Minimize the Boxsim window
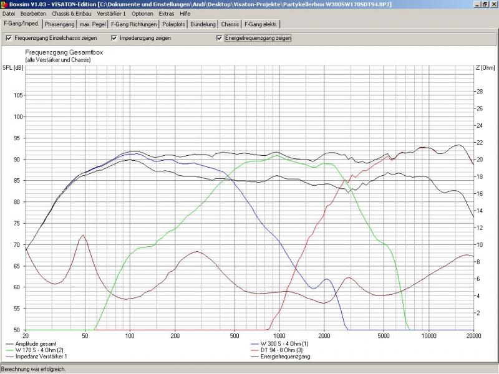This screenshot has height=374, width=499. (x=477, y=4)
